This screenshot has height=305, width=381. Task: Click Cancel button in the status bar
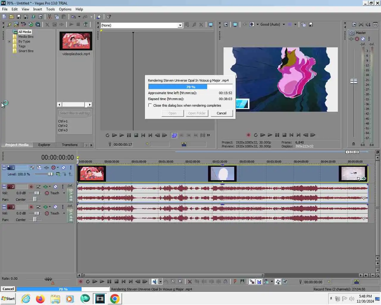click(x=8, y=289)
